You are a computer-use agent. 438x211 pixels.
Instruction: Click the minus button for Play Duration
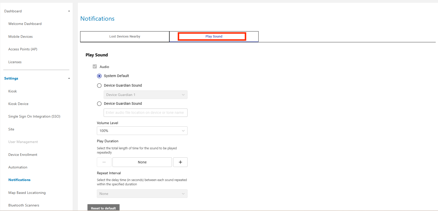[104, 162]
